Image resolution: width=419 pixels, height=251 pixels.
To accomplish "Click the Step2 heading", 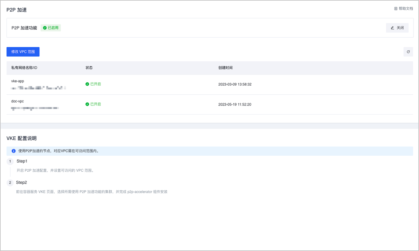I will click(x=21, y=182).
